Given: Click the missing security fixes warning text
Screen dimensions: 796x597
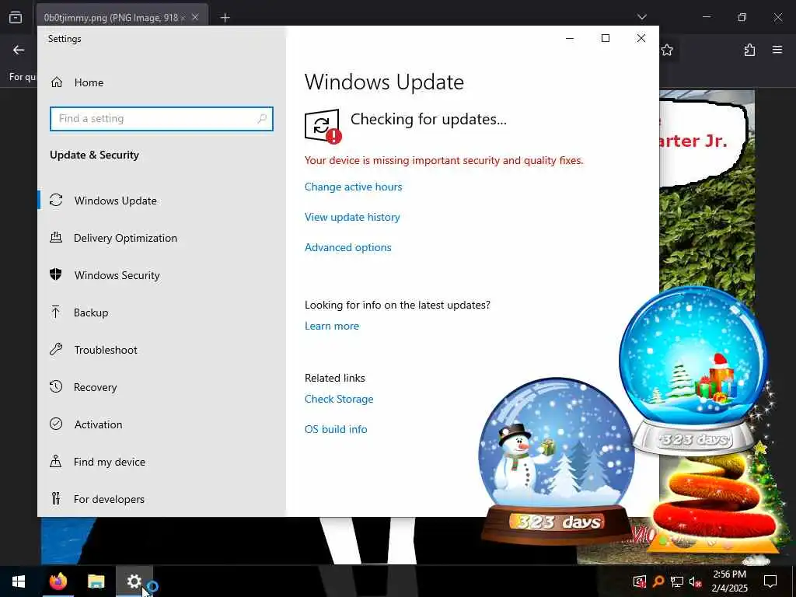Looking at the screenshot, I should pyautogui.click(x=444, y=160).
